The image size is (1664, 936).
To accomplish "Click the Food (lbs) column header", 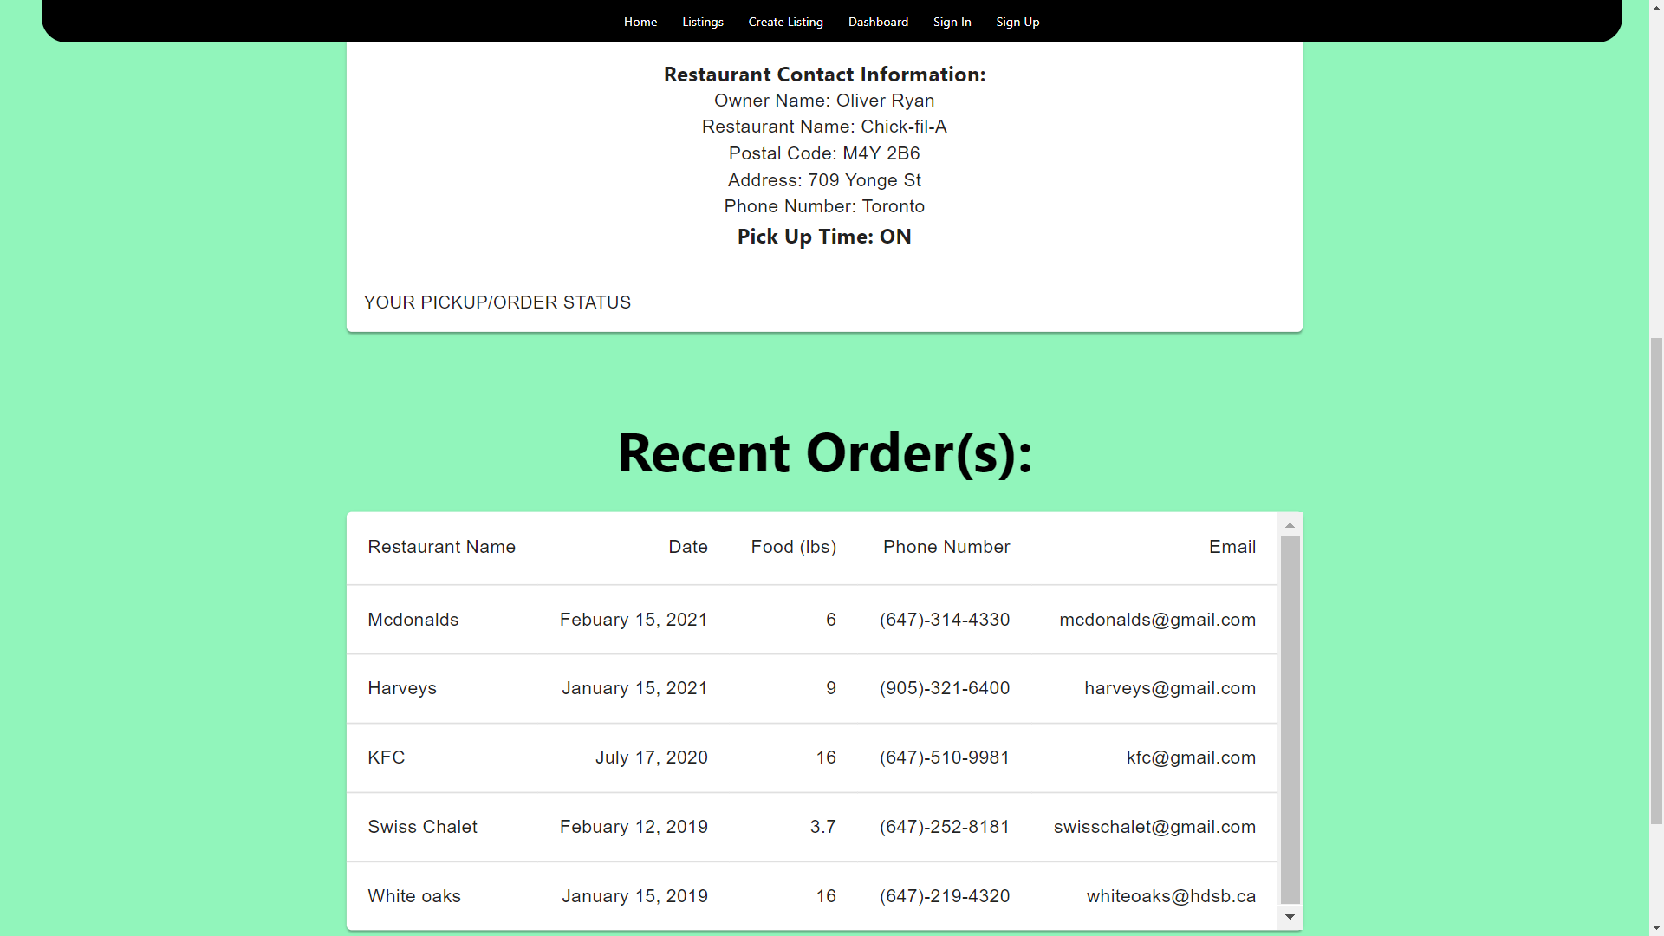I will pos(793,547).
